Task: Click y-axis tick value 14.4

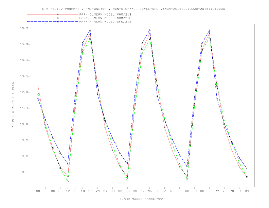Action: click(24, 60)
